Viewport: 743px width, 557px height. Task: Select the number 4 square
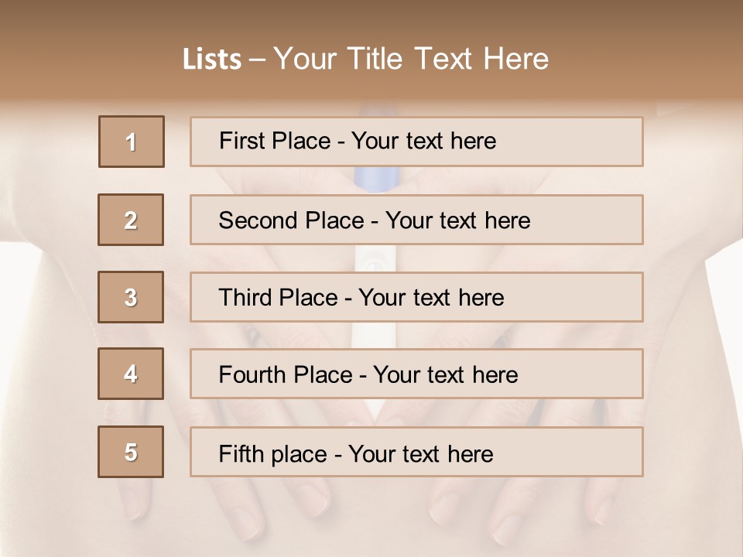pyautogui.click(x=131, y=374)
